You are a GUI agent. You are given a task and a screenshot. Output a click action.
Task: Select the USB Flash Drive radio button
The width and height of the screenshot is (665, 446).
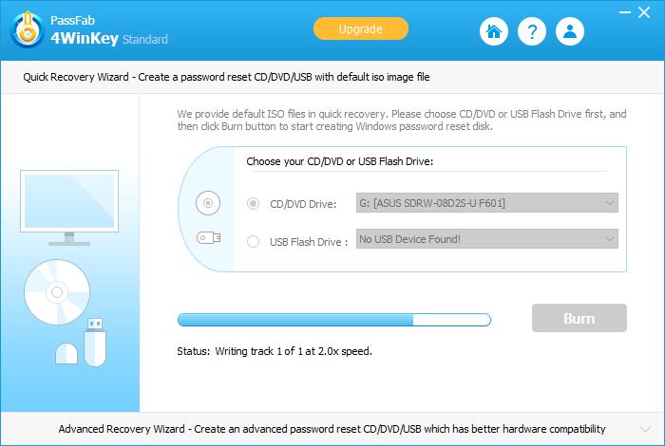pos(254,241)
